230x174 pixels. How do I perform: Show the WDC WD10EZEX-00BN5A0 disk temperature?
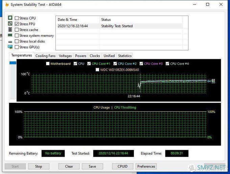97,69
